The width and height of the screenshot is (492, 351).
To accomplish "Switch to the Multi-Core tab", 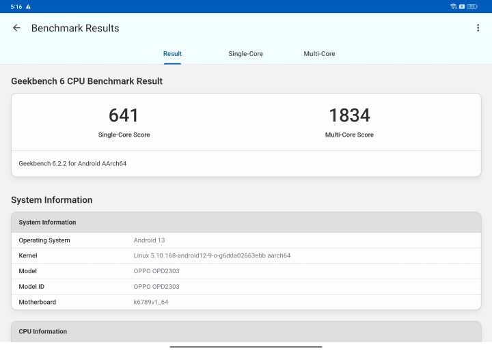I will (x=319, y=54).
